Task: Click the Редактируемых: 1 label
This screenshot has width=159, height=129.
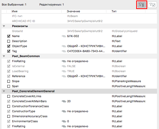Action: point(52,5)
